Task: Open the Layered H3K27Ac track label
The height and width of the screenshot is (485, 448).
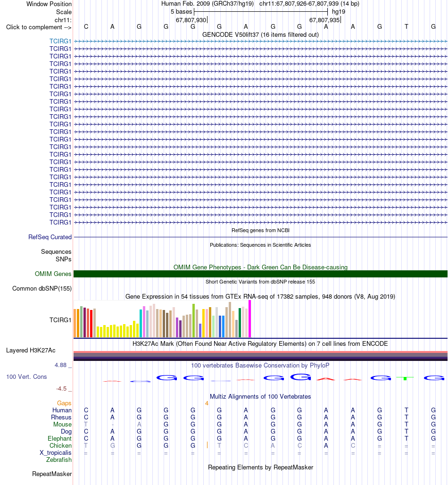Action: tap(31, 350)
